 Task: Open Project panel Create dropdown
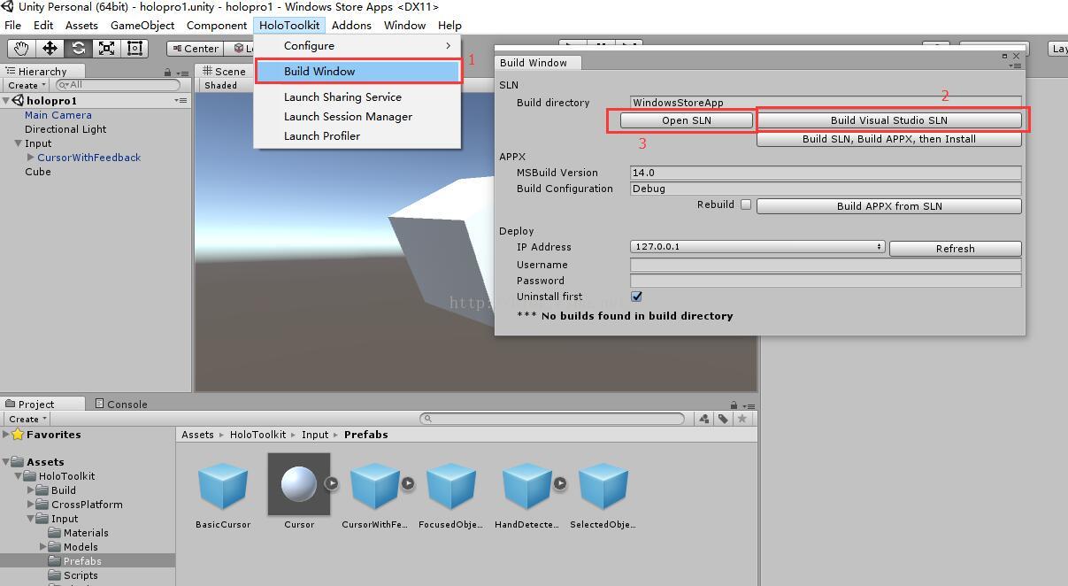coord(27,419)
